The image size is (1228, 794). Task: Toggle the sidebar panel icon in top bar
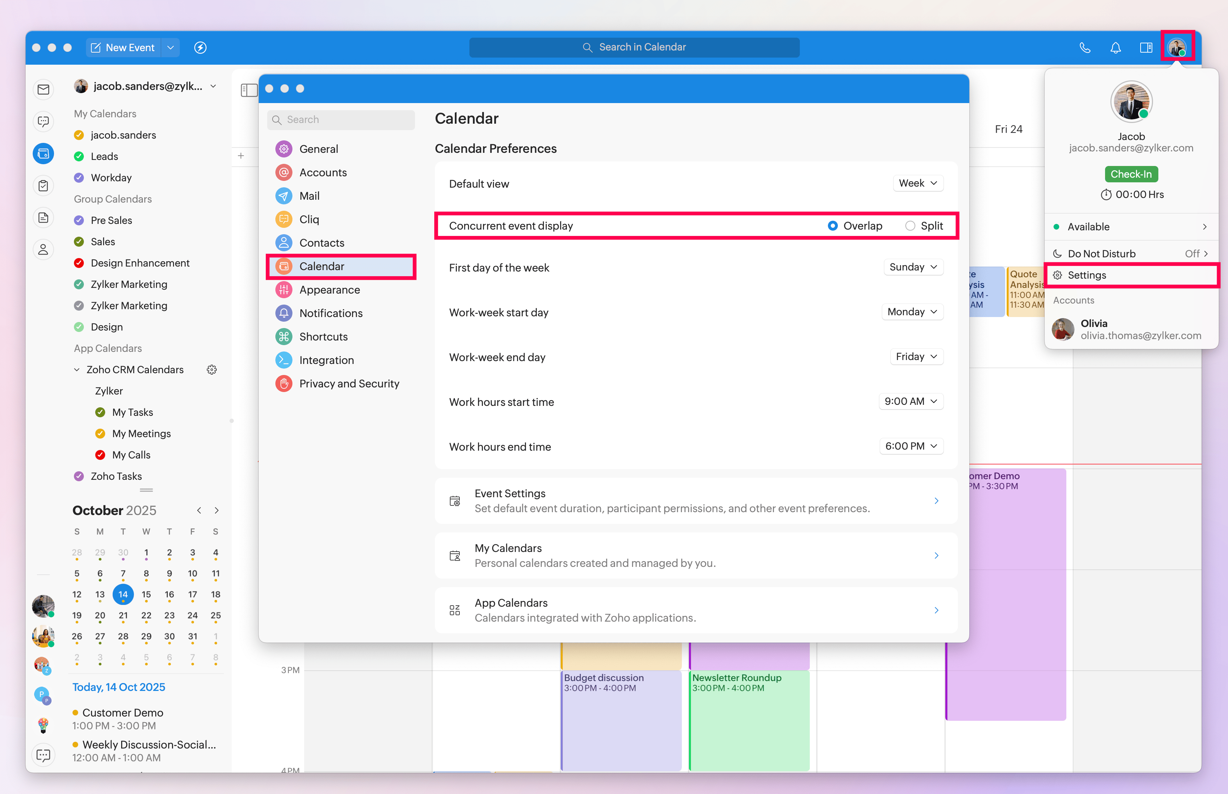pos(1146,47)
